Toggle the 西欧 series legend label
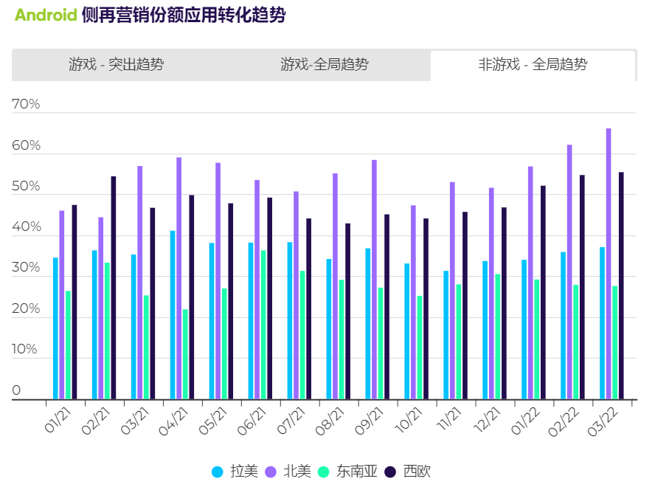Viewport: 655px width, 487px height. coord(417,472)
